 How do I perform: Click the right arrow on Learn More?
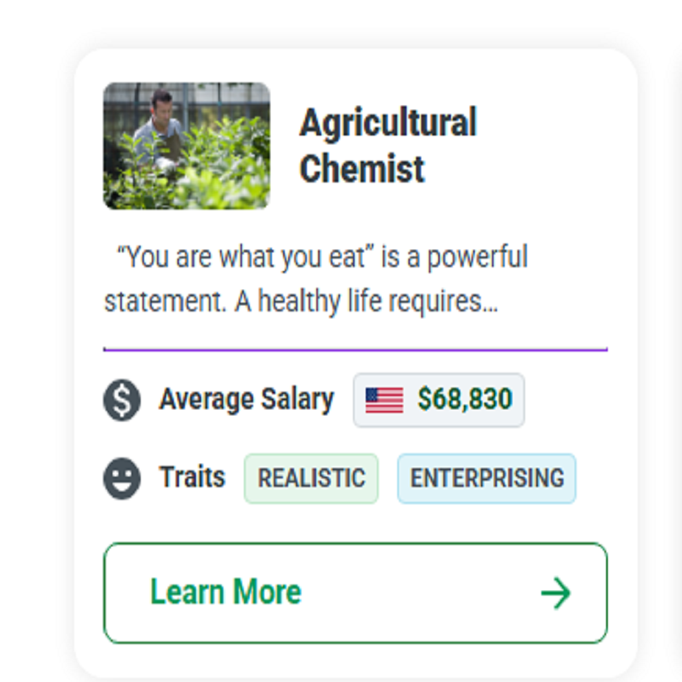coord(556,592)
